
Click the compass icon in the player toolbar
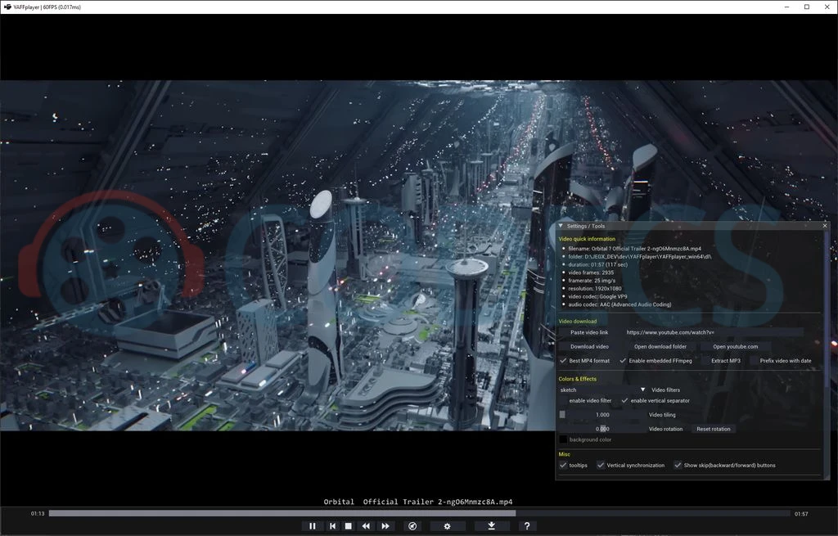(x=412, y=526)
